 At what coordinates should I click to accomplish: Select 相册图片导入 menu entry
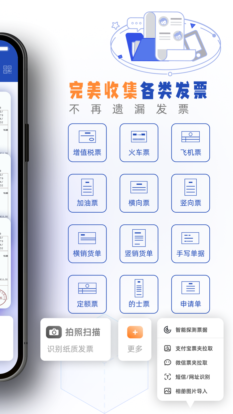[190, 391]
